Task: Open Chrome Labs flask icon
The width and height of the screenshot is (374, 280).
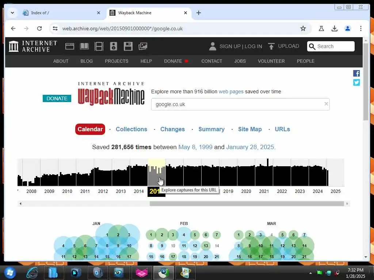Action: point(321,28)
